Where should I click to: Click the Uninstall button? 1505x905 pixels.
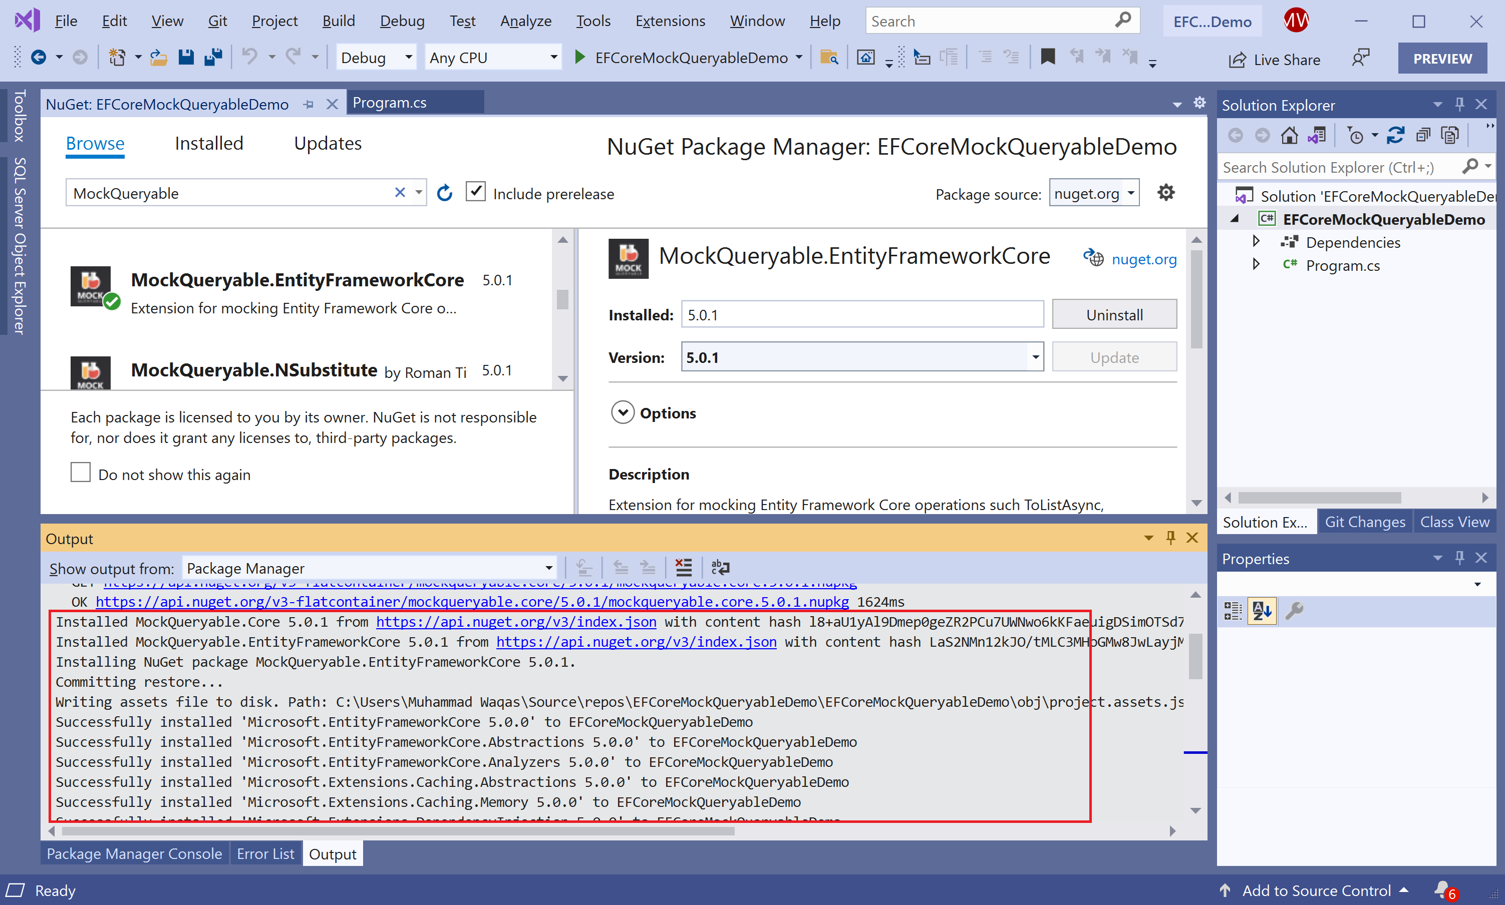(1114, 315)
